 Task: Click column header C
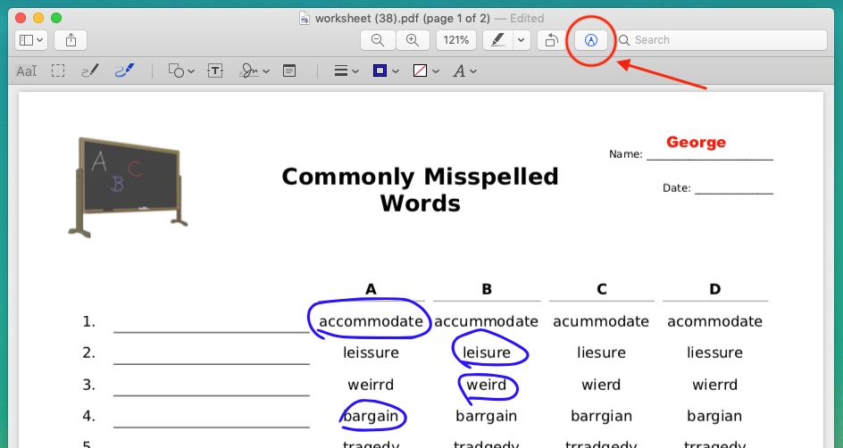pos(602,289)
